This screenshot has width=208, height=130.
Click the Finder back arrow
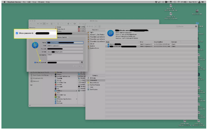pos(31,24)
